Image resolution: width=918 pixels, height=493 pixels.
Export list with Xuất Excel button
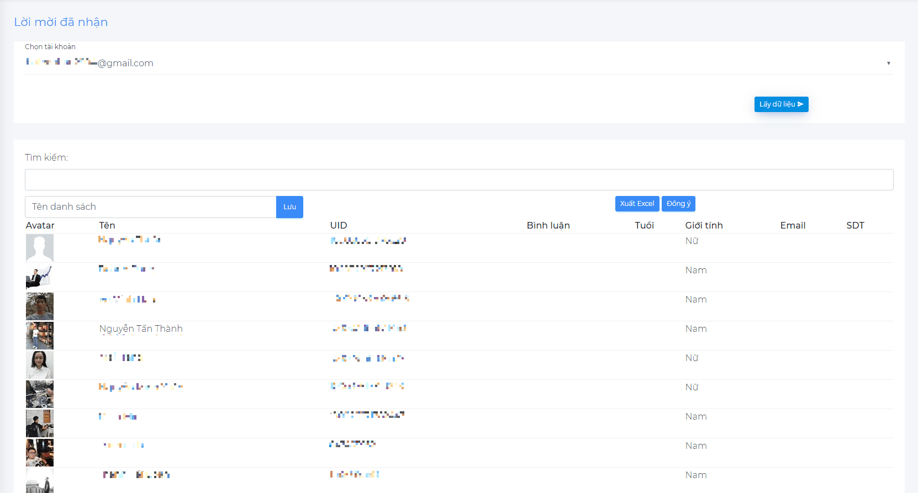[636, 204]
